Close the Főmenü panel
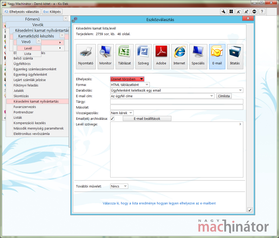The width and height of the screenshot is (279, 238). tap(66, 18)
